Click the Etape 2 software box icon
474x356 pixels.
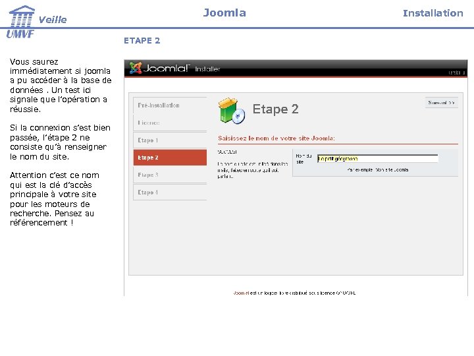click(232, 111)
